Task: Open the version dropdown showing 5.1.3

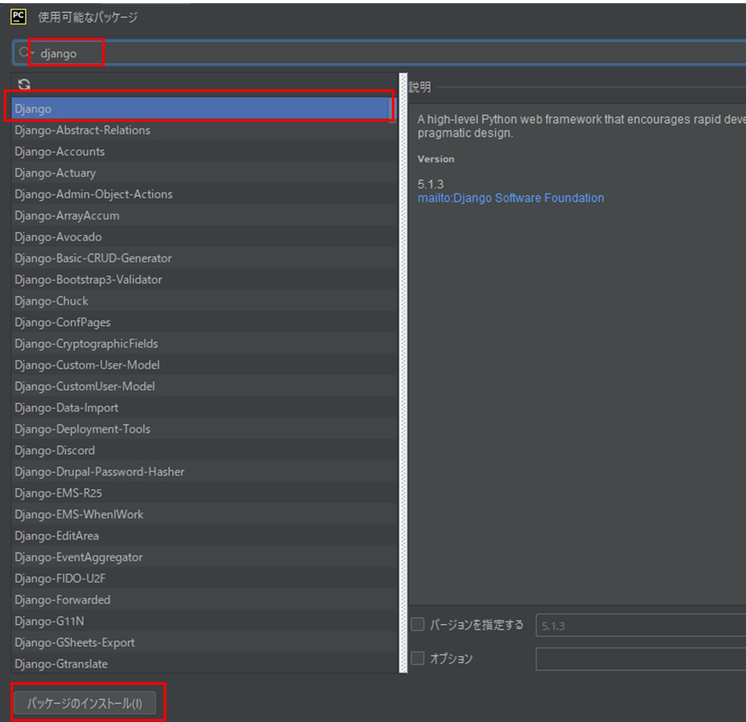Action: [641, 626]
